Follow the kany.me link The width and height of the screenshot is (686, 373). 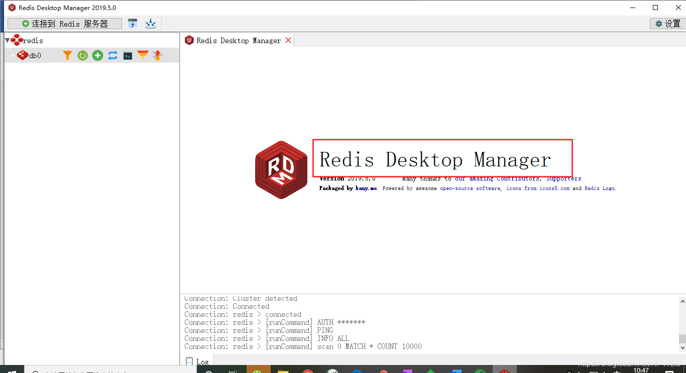[366, 189]
